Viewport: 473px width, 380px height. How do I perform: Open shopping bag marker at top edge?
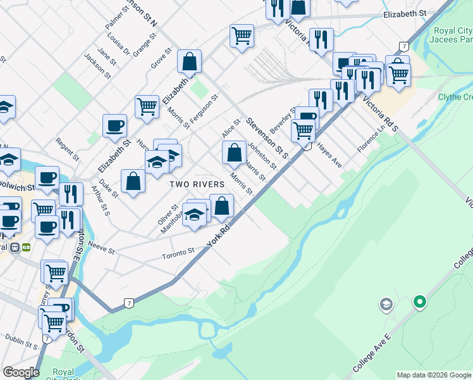pos(298,8)
